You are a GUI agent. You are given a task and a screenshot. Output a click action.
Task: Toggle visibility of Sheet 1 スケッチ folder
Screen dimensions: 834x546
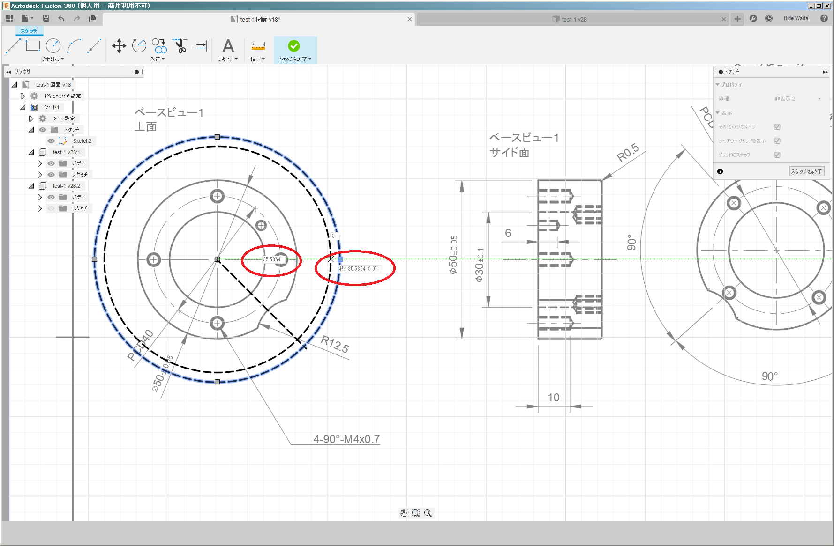coord(43,130)
